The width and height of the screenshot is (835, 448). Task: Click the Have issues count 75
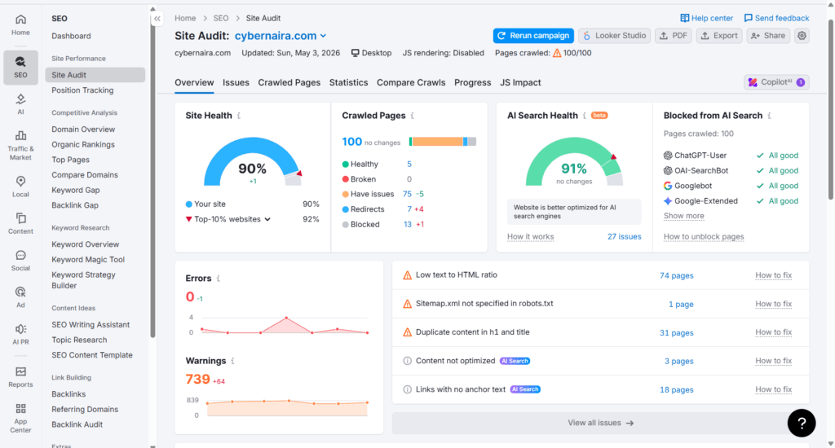[x=408, y=194]
